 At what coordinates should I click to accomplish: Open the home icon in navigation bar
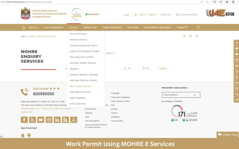click(x=24, y=27)
